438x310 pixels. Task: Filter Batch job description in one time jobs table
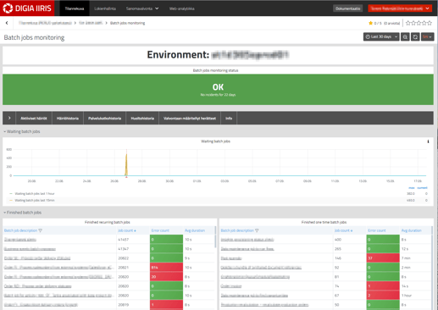click(257, 230)
